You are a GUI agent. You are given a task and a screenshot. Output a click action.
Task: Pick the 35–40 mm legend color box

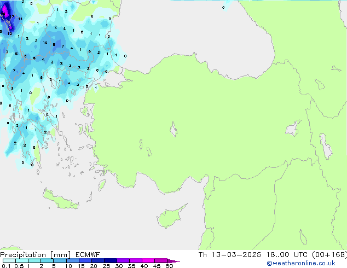(135, 261)
